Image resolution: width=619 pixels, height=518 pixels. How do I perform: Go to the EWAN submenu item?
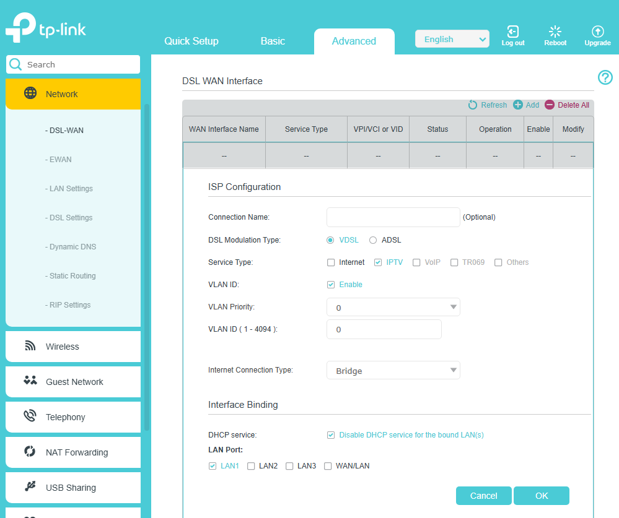[59, 160]
